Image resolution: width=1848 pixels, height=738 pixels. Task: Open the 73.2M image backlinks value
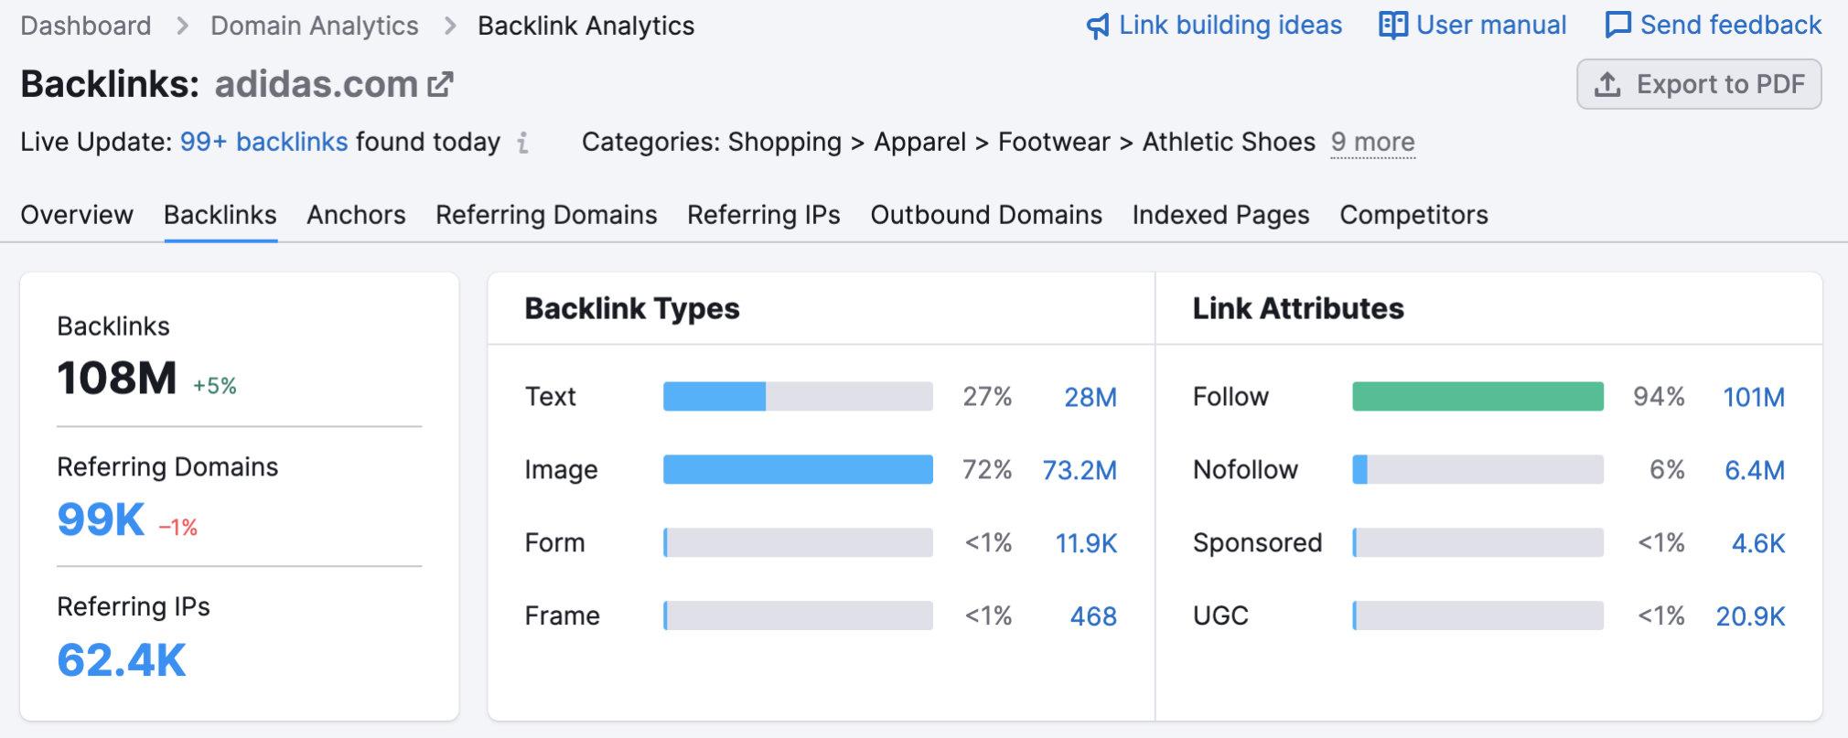[1080, 471]
